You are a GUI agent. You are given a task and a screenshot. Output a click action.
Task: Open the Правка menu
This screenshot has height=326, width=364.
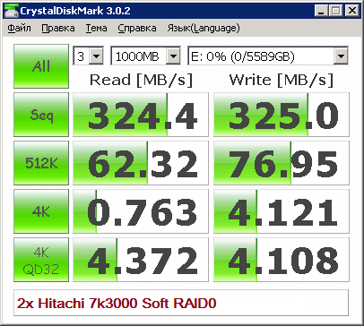click(x=58, y=28)
